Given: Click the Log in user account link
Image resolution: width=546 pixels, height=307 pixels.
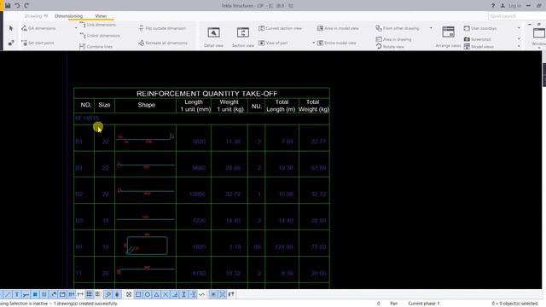Looking at the screenshot, I should coord(511,6).
